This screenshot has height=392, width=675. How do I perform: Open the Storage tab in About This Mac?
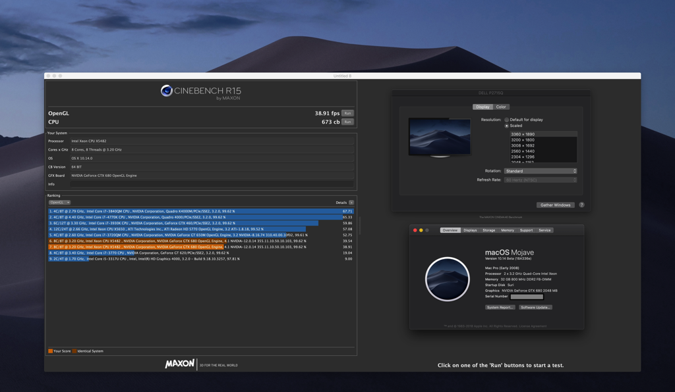point(488,230)
